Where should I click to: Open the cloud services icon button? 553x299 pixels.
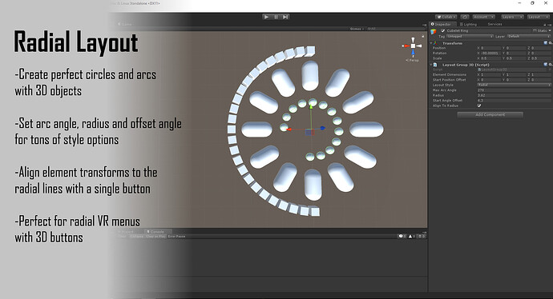465,17
